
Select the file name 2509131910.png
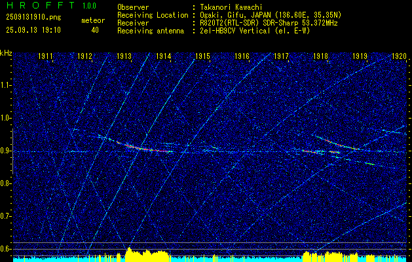coord(33,17)
